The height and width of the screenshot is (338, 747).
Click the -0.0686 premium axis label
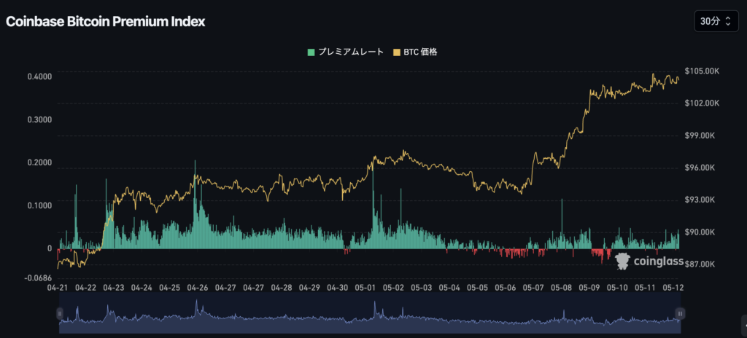pyautogui.click(x=39, y=278)
